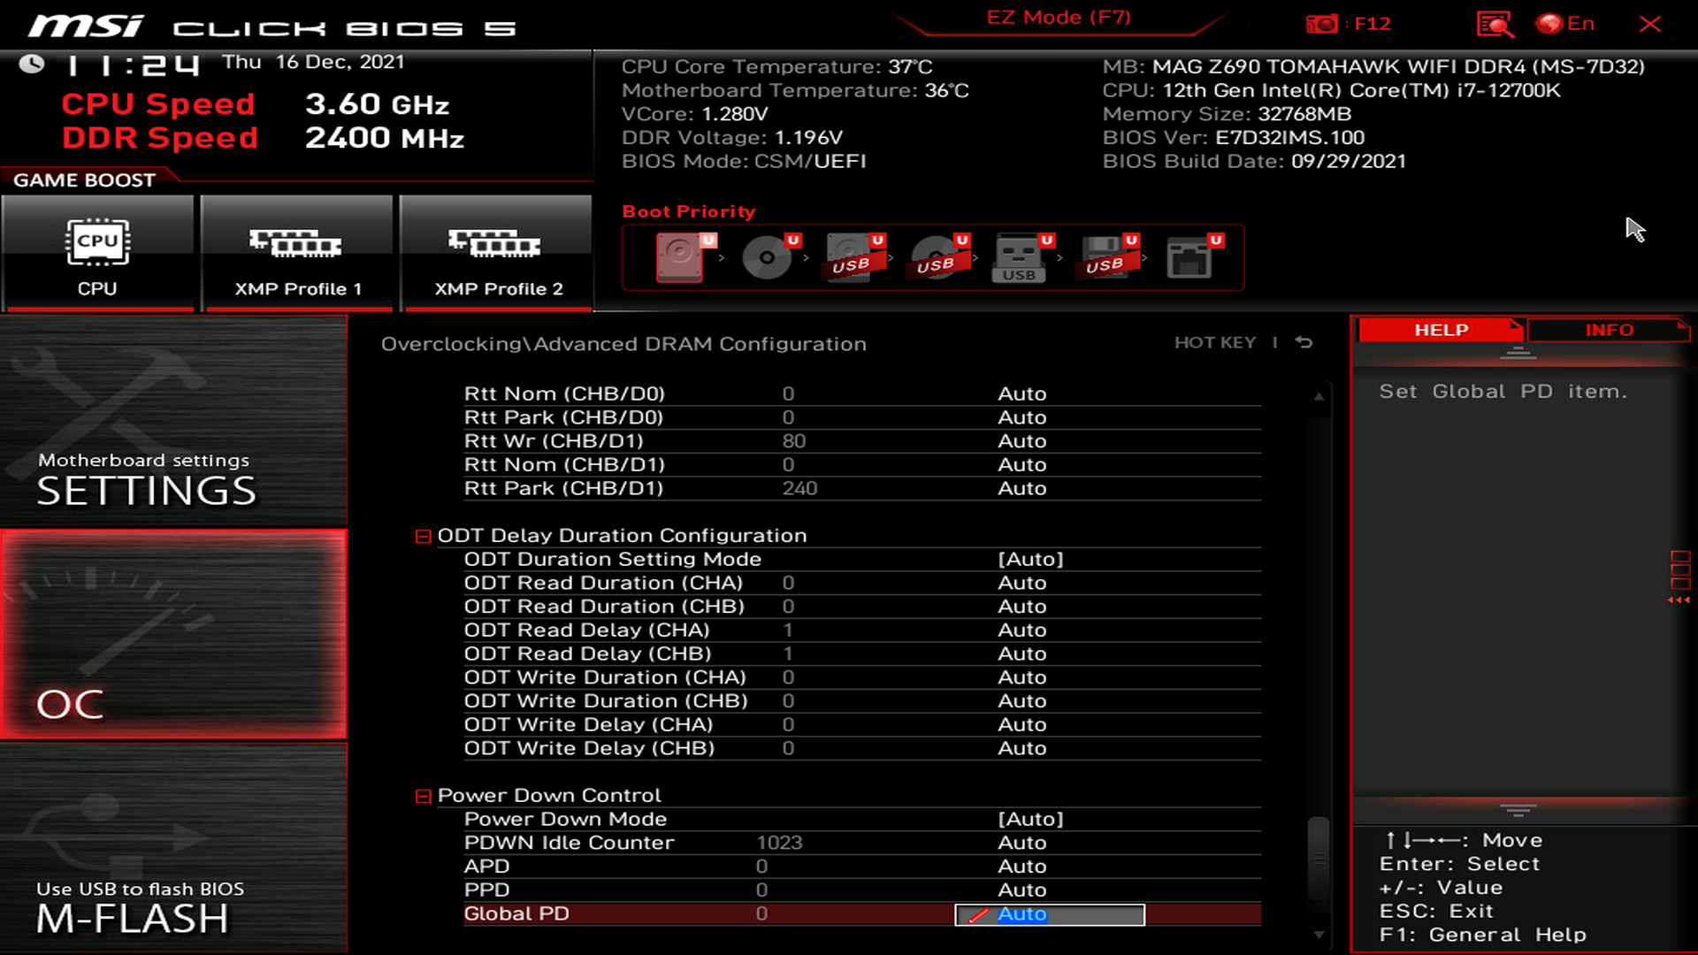Collapse ODT Delay Duration Configuration group
Image resolution: width=1698 pixels, height=955 pixels.
pyautogui.click(x=423, y=537)
